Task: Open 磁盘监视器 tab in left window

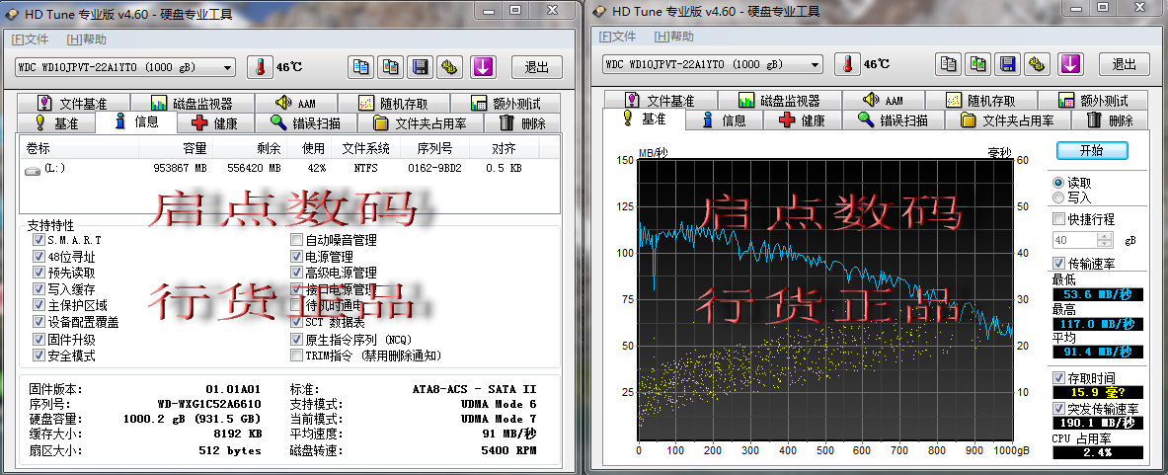Action: 192,104
